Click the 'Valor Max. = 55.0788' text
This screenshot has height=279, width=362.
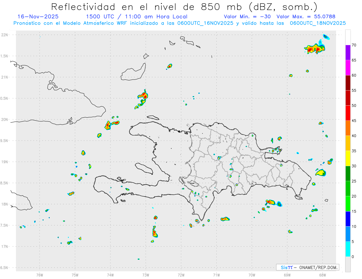(306, 17)
